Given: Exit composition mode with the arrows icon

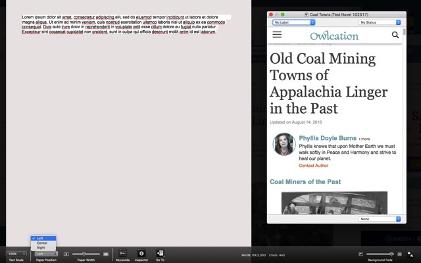Looking at the screenshot, I should 410,254.
